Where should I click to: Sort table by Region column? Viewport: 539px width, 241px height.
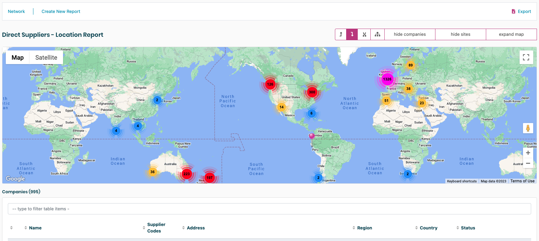364,228
